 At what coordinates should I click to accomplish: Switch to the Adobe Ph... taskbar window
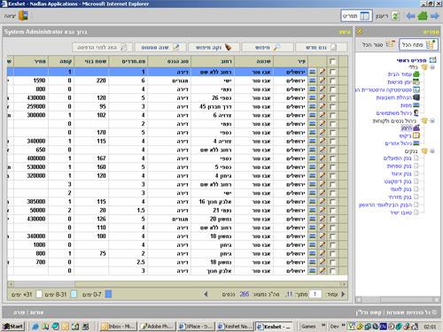coord(157,326)
